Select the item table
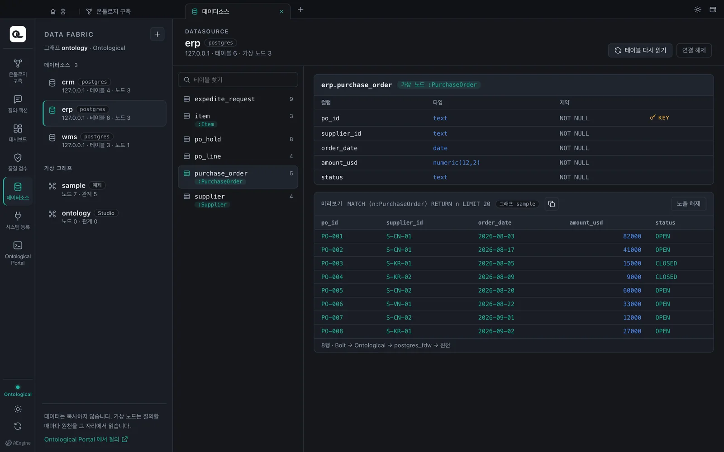724x452 pixels. [x=238, y=120]
